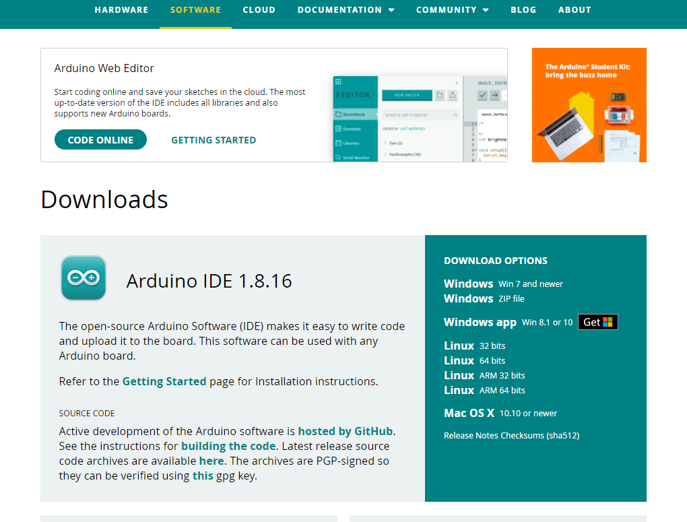
Task: Visit the Blog nav item
Action: 523,9
